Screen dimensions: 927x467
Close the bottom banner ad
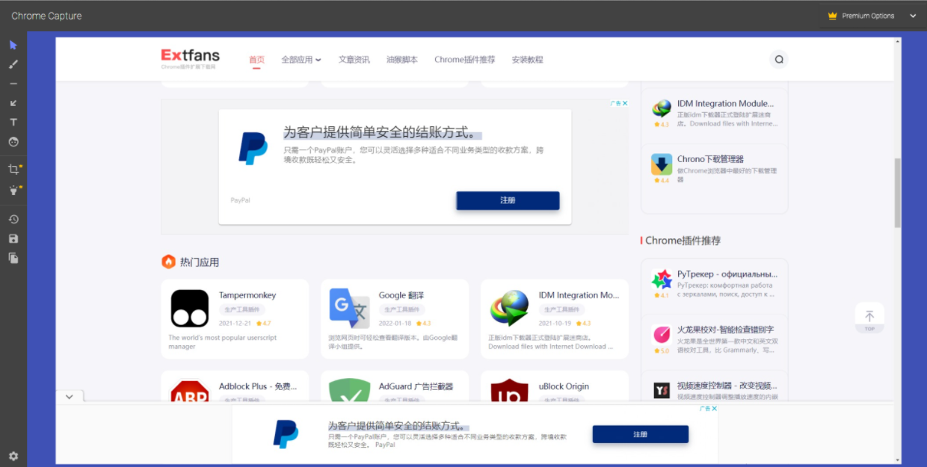(714, 409)
